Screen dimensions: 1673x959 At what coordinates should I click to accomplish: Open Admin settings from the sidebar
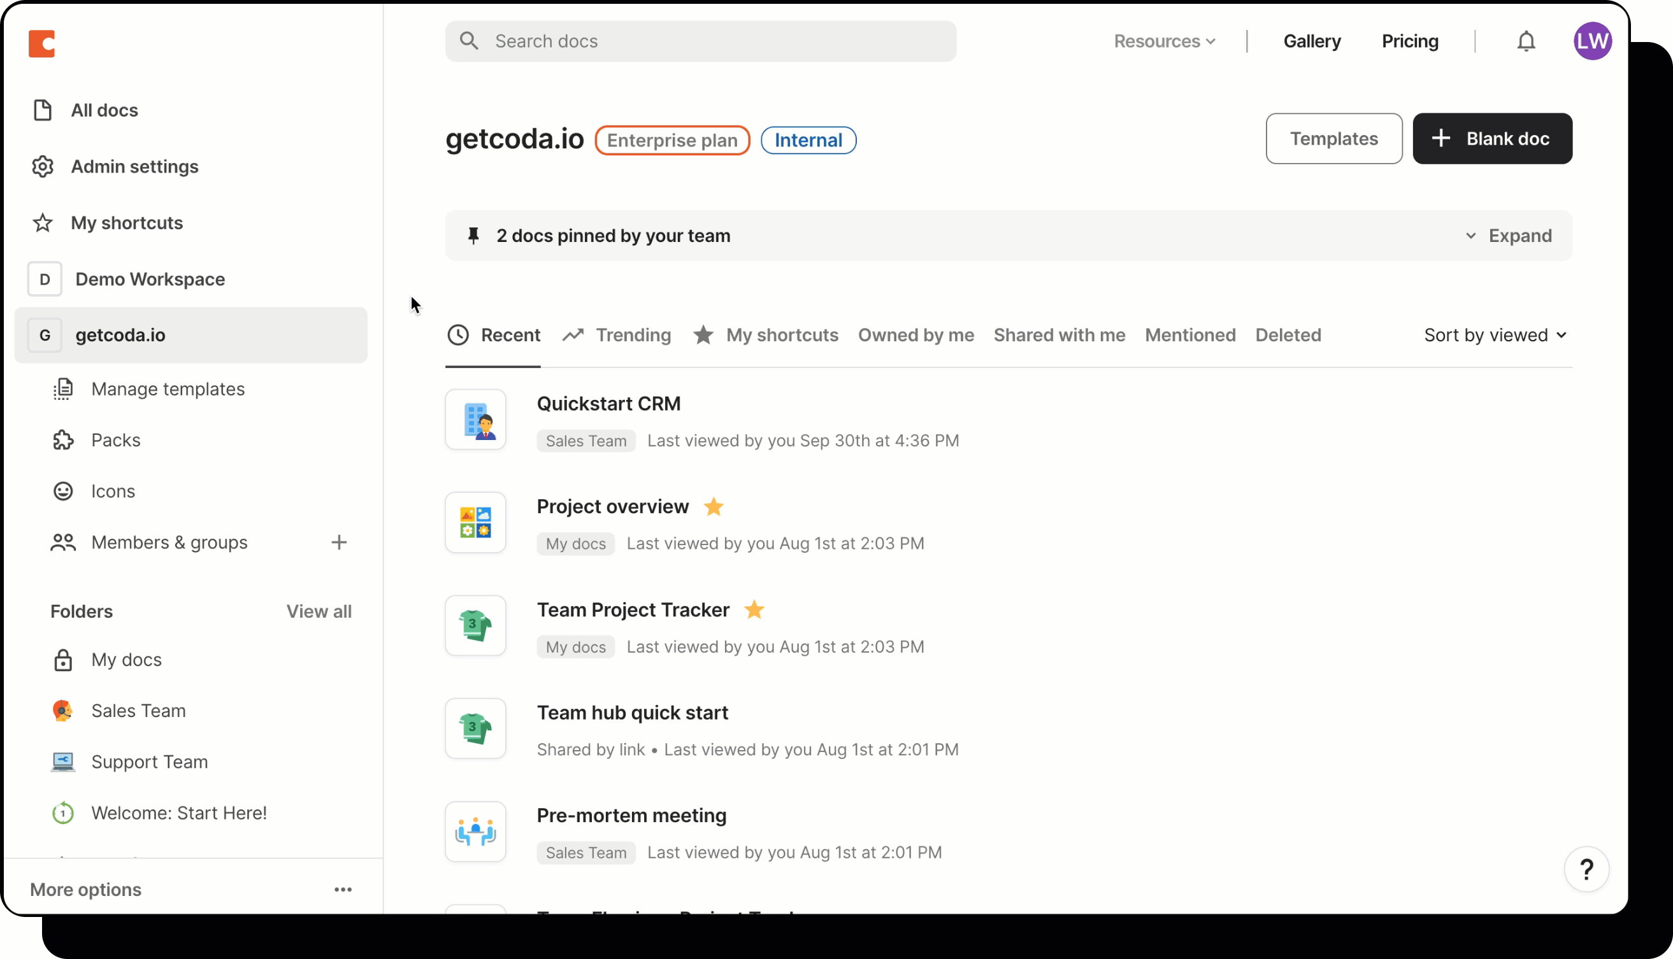point(134,167)
